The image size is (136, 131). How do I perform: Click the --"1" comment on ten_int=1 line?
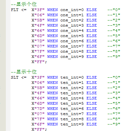tap(114, 83)
